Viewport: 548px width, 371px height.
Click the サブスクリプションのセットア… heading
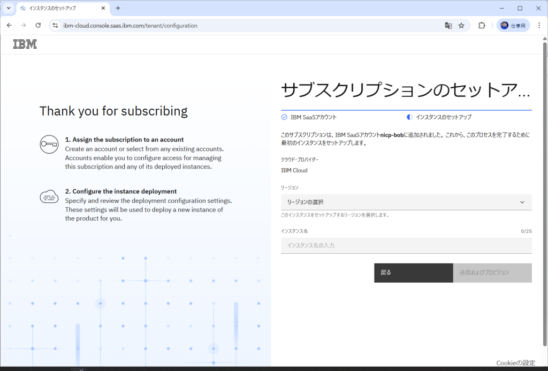(x=406, y=90)
